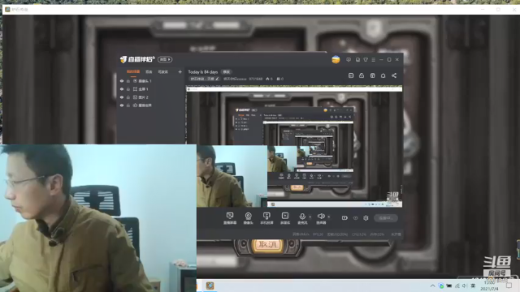
Task: Switch to the third scene tab
Action: pyautogui.click(x=162, y=72)
